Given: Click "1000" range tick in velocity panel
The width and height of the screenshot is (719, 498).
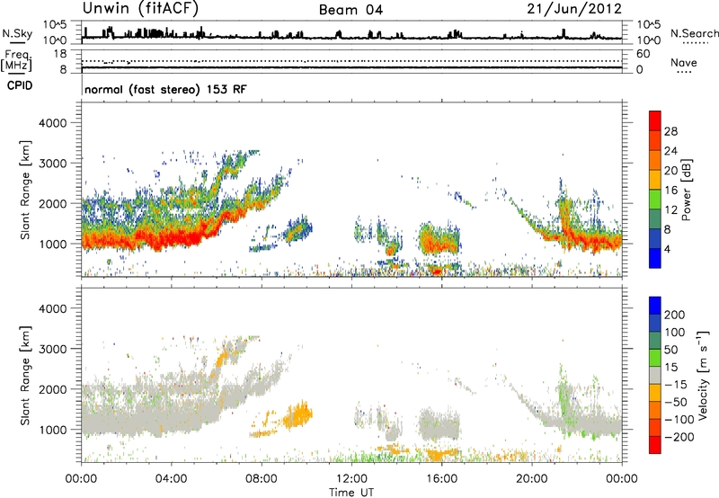Looking at the screenshot, I should (x=52, y=430).
